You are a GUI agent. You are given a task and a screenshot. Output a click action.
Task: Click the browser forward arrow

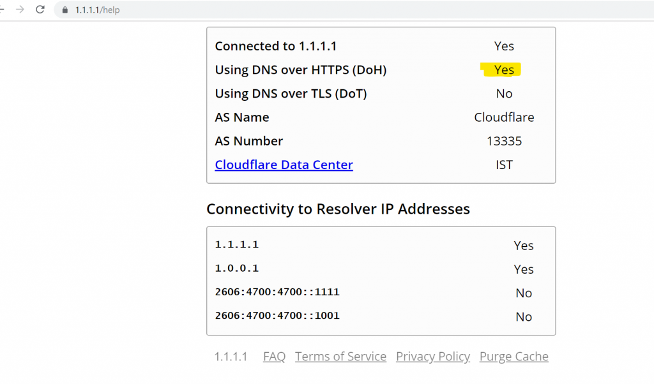click(x=19, y=10)
